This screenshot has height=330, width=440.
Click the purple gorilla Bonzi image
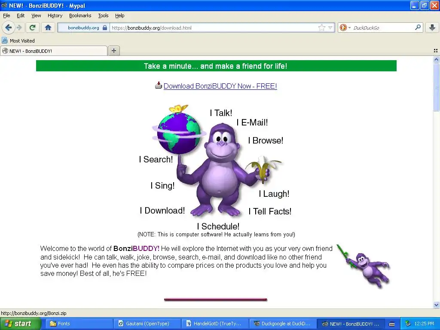pos(222,170)
